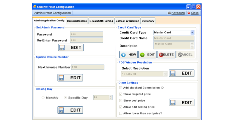Image resolution: width=234 pixels, height=124 pixels.
Task: Click the Keyboard link in toolbar
Action: pyautogui.click(x=178, y=13)
